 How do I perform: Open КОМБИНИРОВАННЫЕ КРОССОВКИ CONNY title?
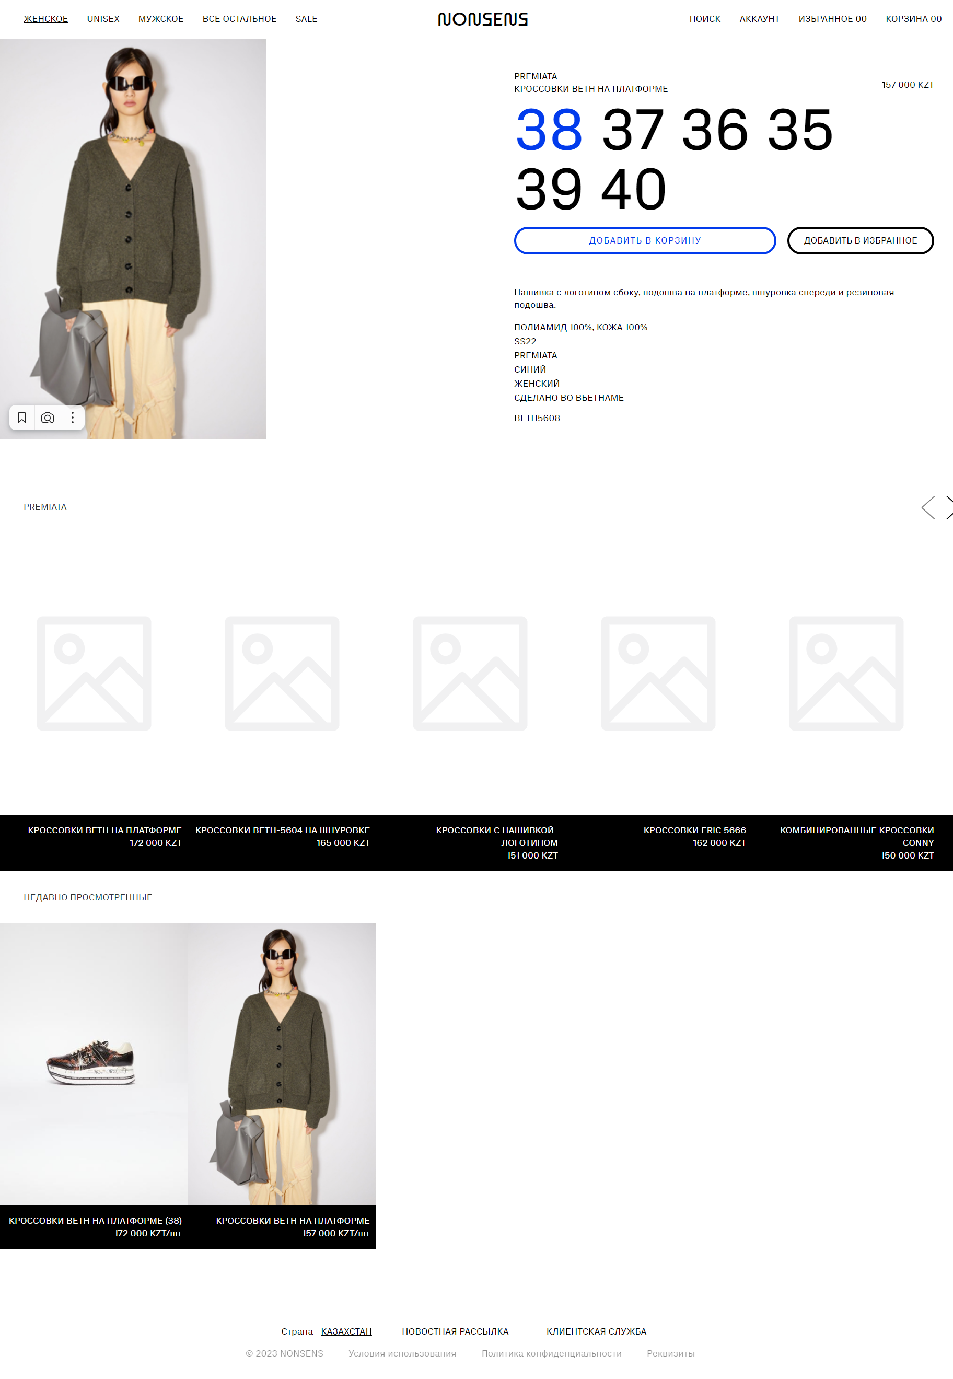(857, 837)
